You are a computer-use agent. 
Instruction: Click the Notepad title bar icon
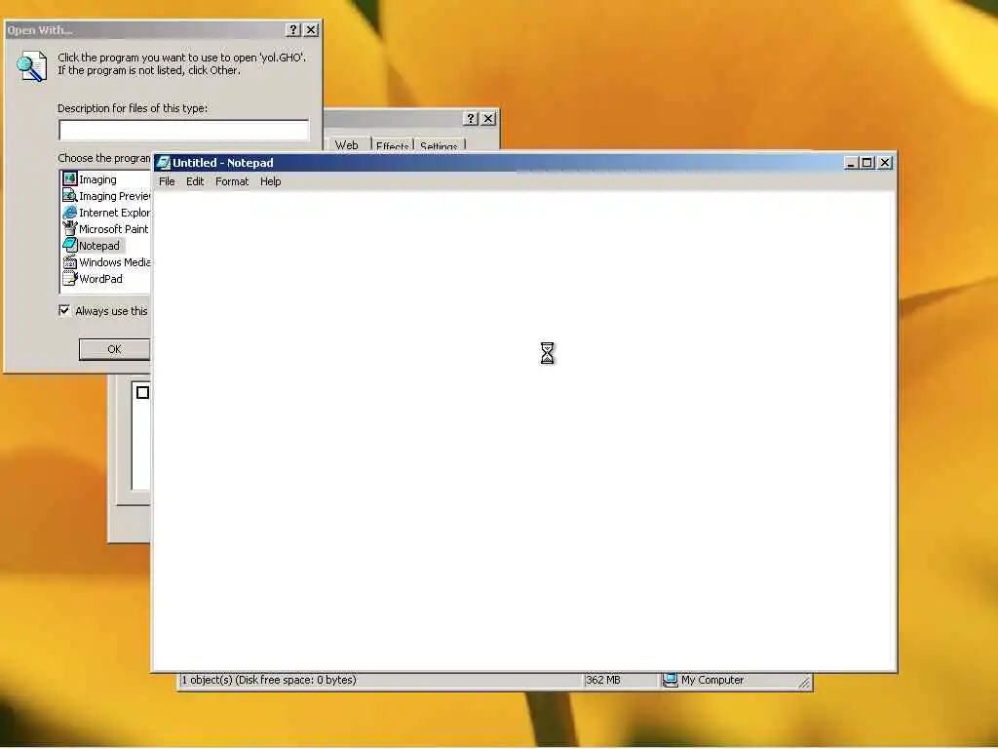point(164,163)
